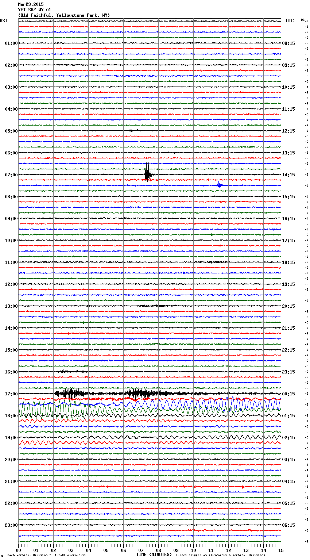Click the 19:15 UTC time label
Viewport: 310px width, 560px height.
click(x=288, y=284)
